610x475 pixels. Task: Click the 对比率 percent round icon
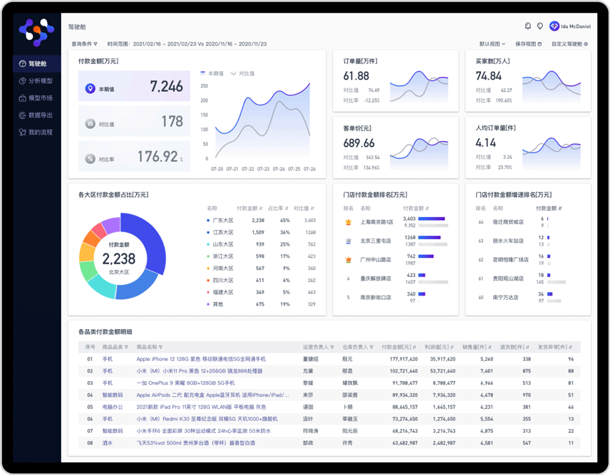[x=91, y=159]
